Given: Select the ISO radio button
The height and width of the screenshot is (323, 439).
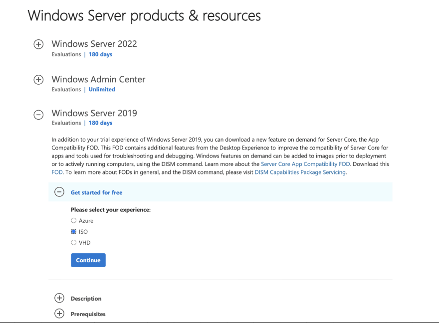Looking at the screenshot, I should pyautogui.click(x=73, y=232).
